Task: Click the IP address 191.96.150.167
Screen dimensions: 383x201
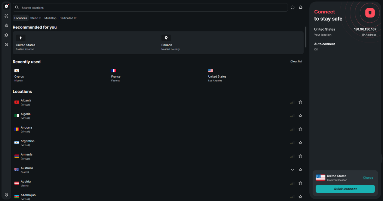Action: (365, 29)
